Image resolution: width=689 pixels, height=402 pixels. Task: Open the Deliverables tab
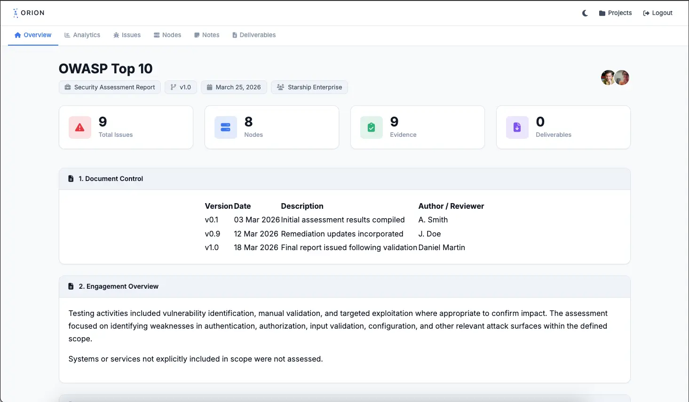tap(254, 35)
